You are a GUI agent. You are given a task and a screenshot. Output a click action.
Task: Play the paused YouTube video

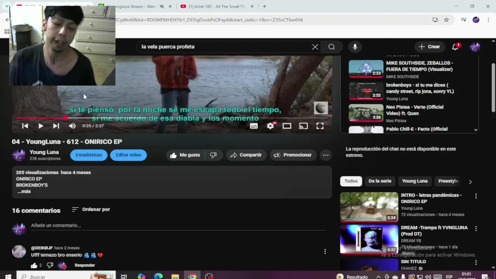[41, 126]
